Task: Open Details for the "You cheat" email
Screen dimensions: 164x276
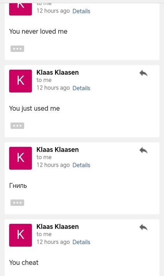Action: 81,242
